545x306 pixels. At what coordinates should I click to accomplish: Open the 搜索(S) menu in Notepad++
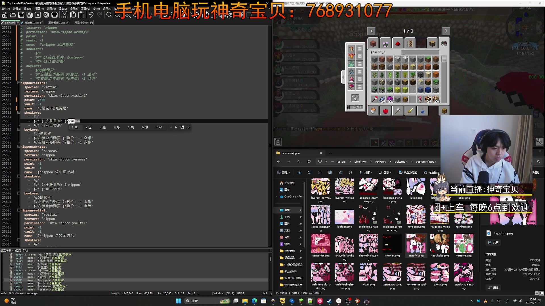tap(28, 8)
